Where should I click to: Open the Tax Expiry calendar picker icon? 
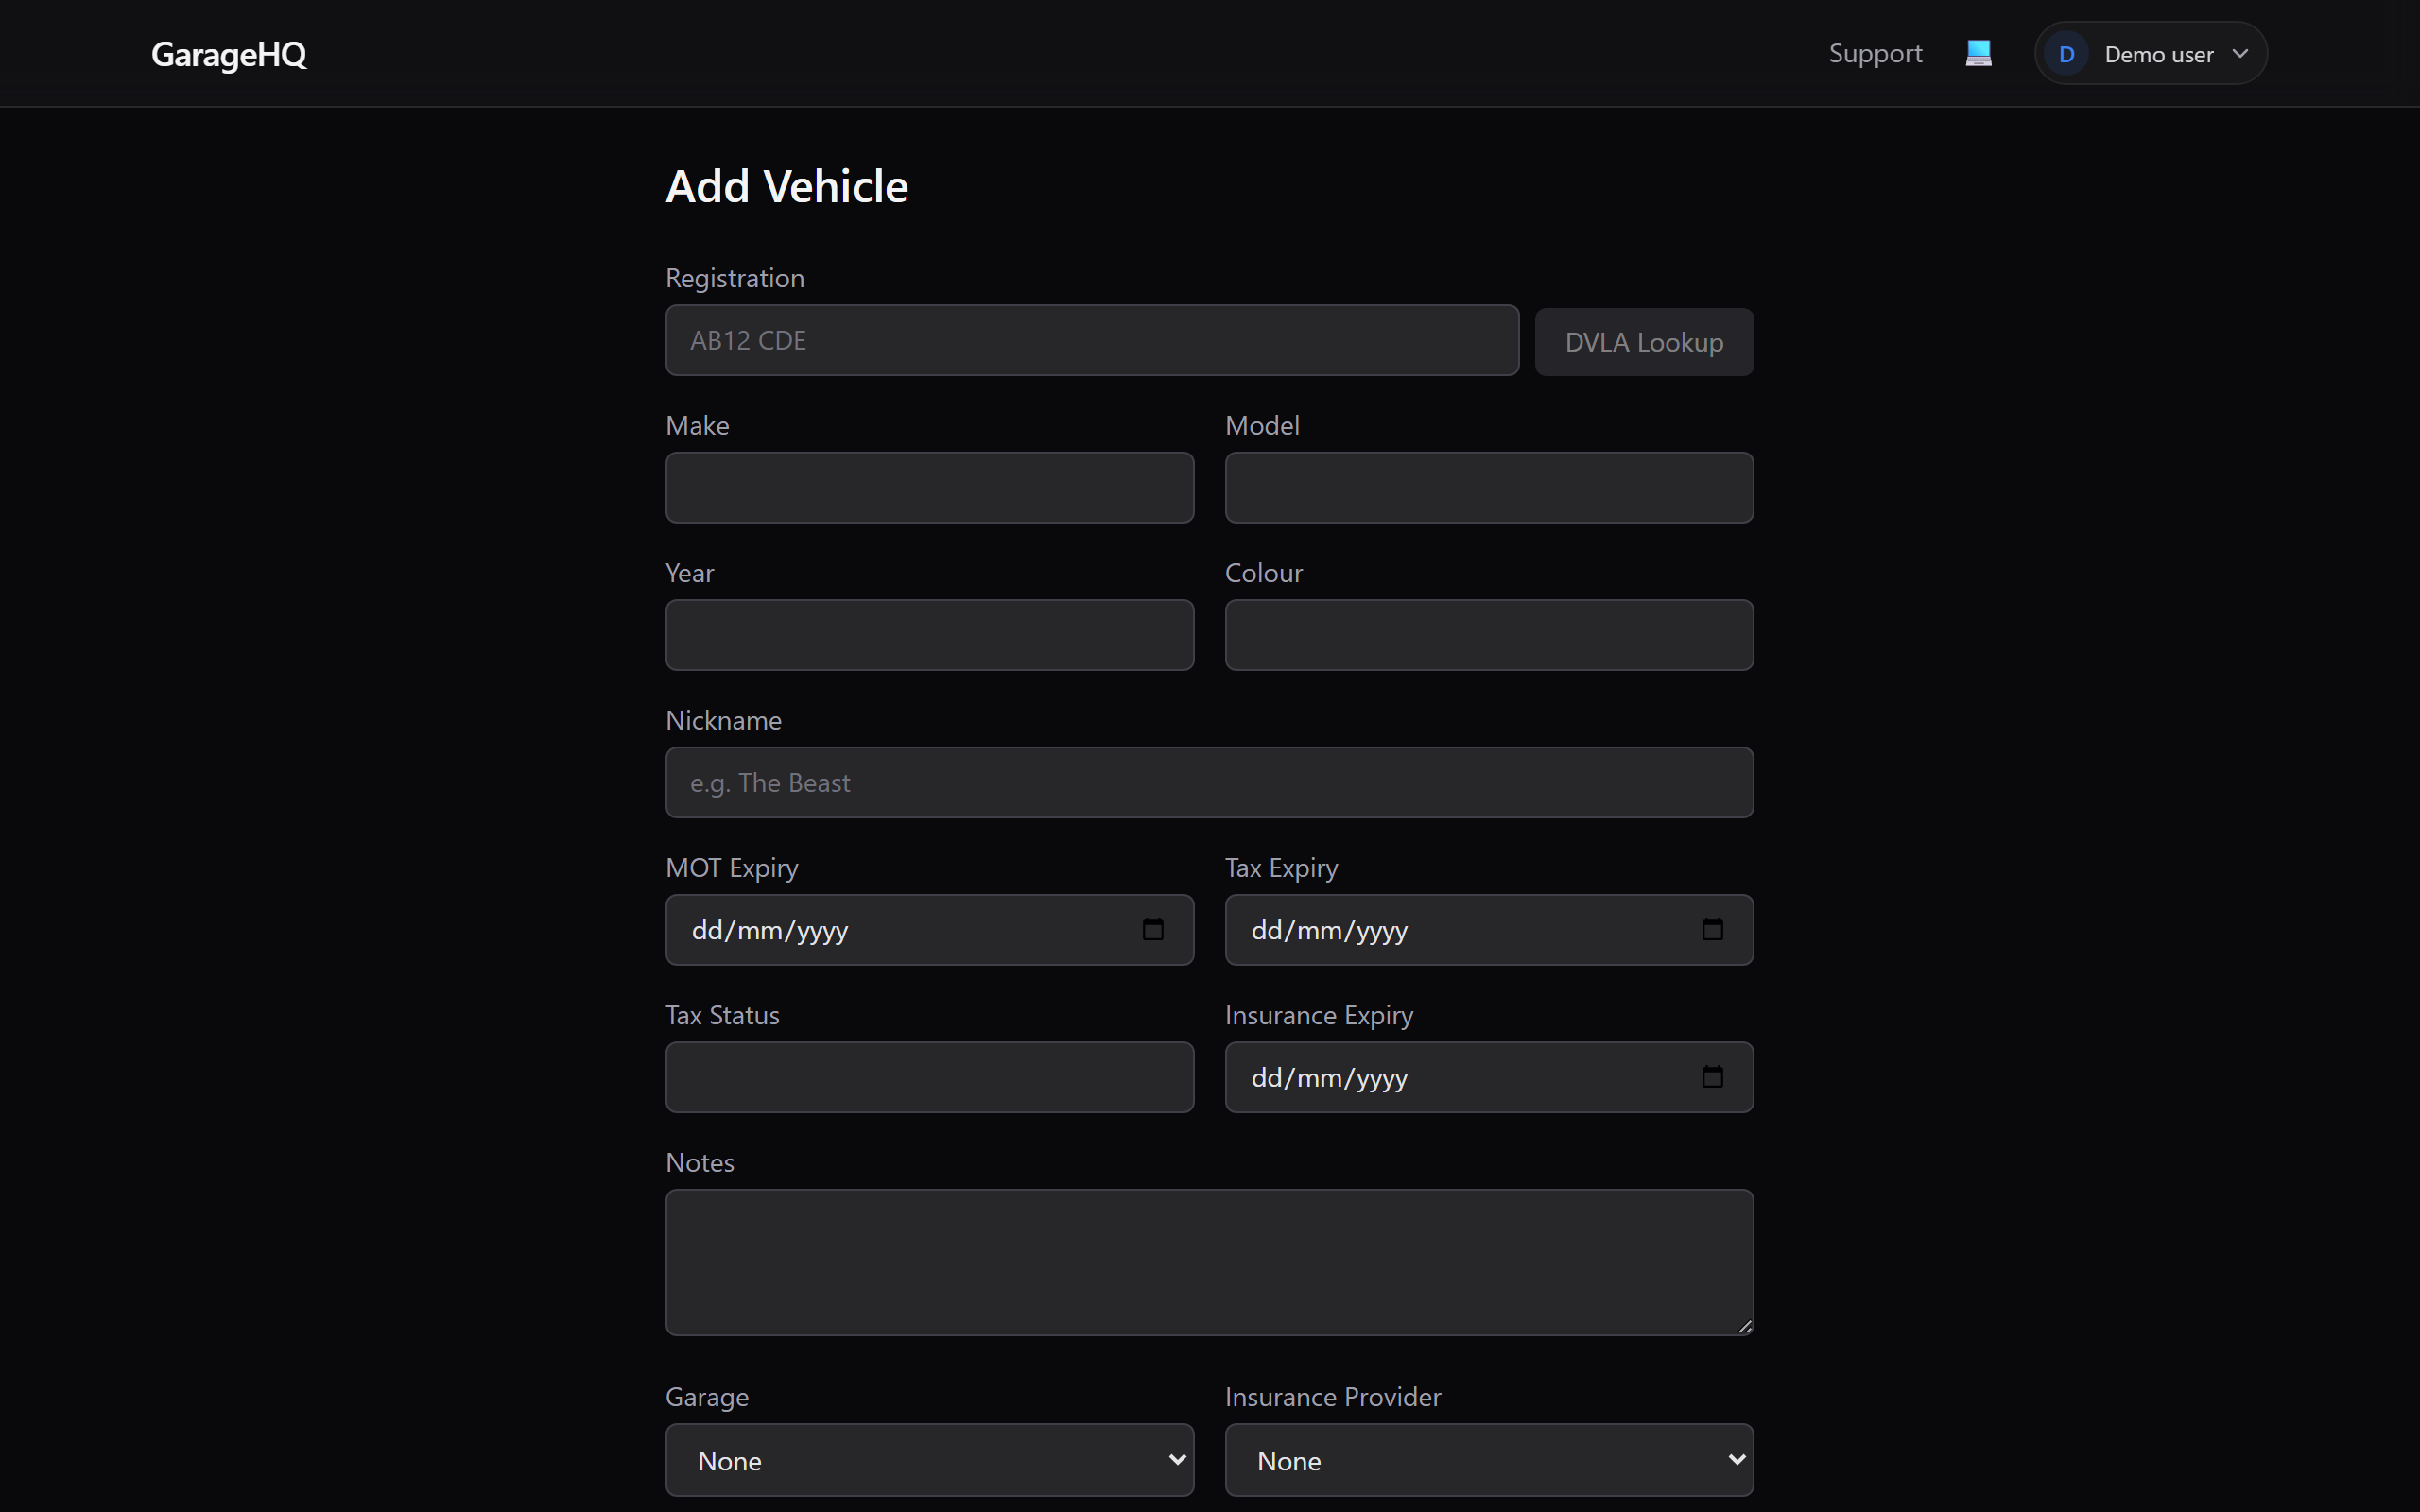pyautogui.click(x=1712, y=929)
